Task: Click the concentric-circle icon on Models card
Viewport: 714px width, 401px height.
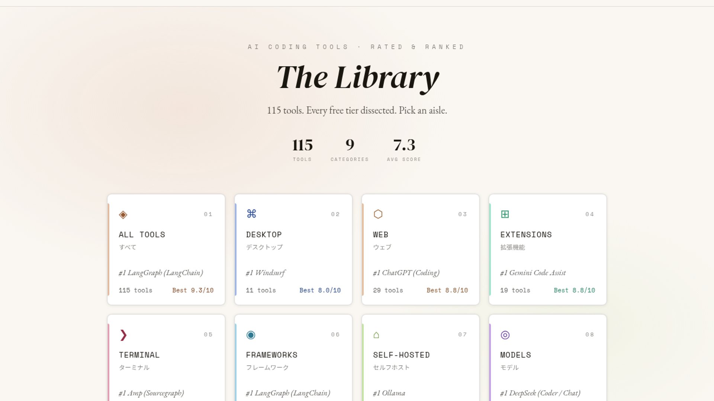Action: pos(505,335)
